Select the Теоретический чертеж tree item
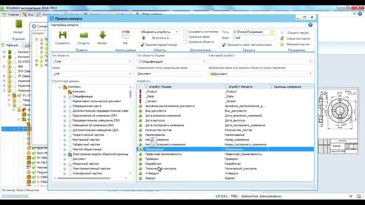Screen dimensions: 365x205 (x=88, y=135)
